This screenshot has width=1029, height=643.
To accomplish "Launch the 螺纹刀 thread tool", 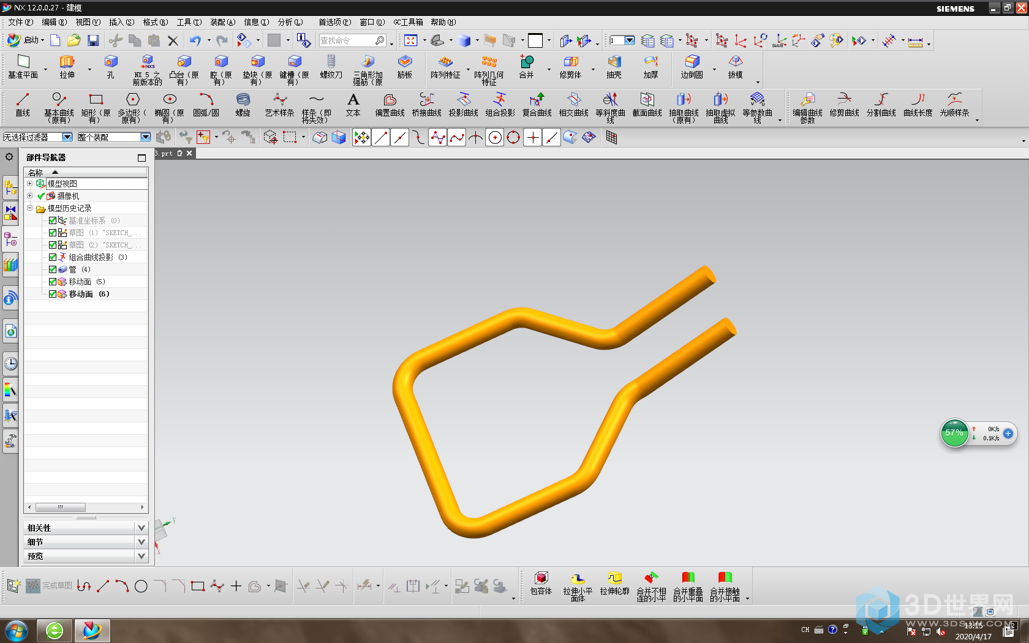I will [331, 67].
